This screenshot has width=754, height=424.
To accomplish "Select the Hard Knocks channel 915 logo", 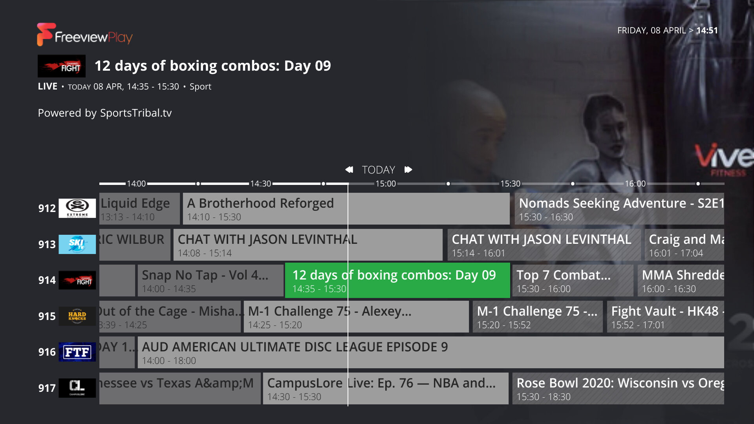I will [x=77, y=316].
